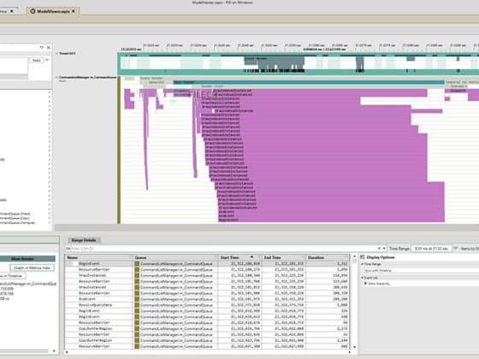Sort table by the Start Time column
The height and width of the screenshot is (359, 479).
pyautogui.click(x=239, y=257)
